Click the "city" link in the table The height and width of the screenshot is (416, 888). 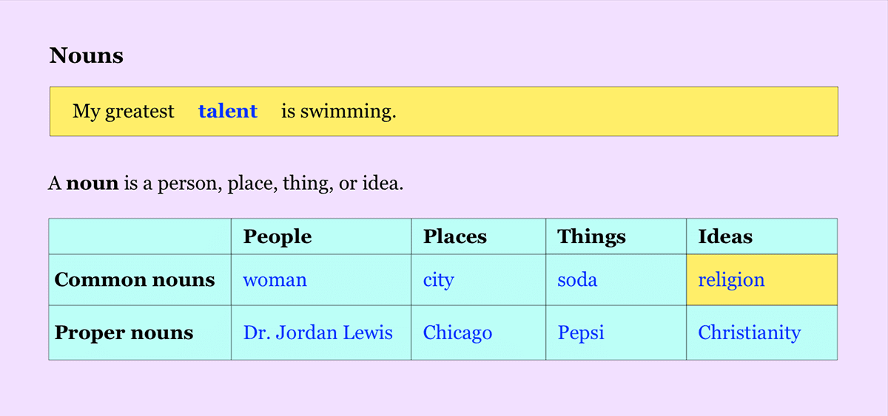[438, 280]
